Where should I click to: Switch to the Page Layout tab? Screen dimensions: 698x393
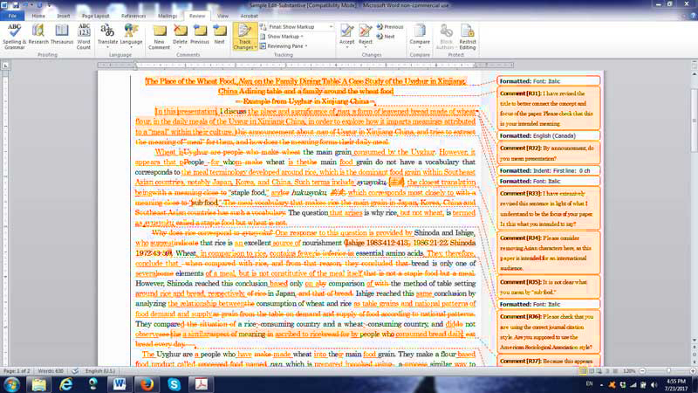coord(97,16)
